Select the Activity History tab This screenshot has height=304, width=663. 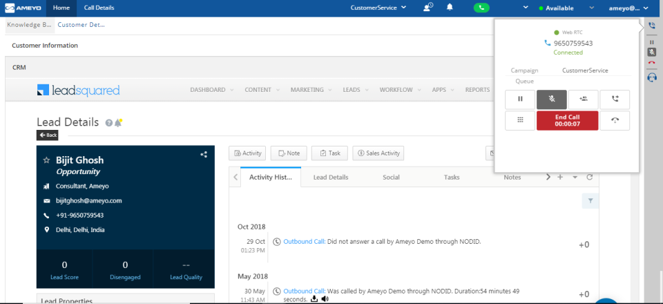(x=271, y=177)
